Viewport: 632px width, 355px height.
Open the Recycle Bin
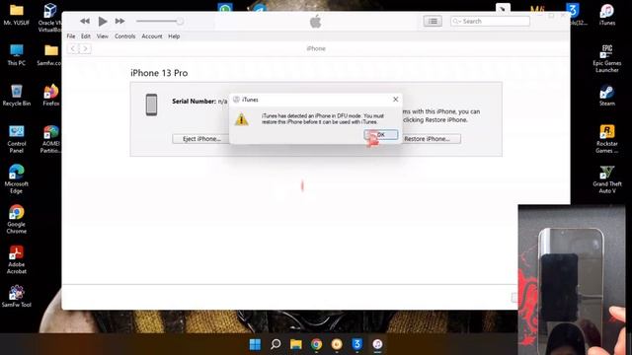17,96
